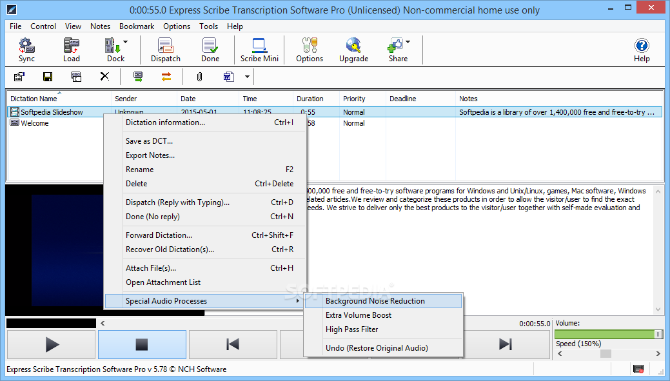
Task: Click the Done toolbar icon
Action: 210,50
